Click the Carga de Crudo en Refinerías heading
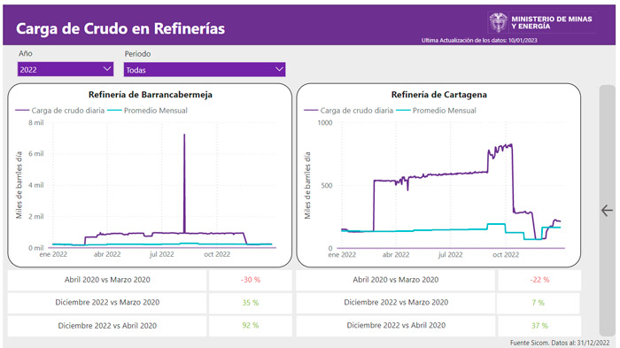Viewport: 620px width, 348px height. pyautogui.click(x=120, y=28)
